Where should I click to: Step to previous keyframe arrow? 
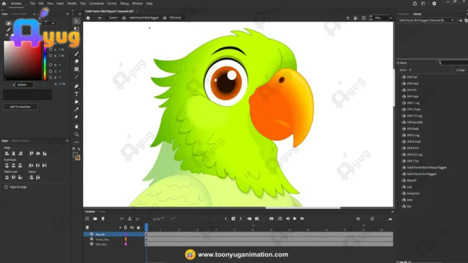point(226,219)
